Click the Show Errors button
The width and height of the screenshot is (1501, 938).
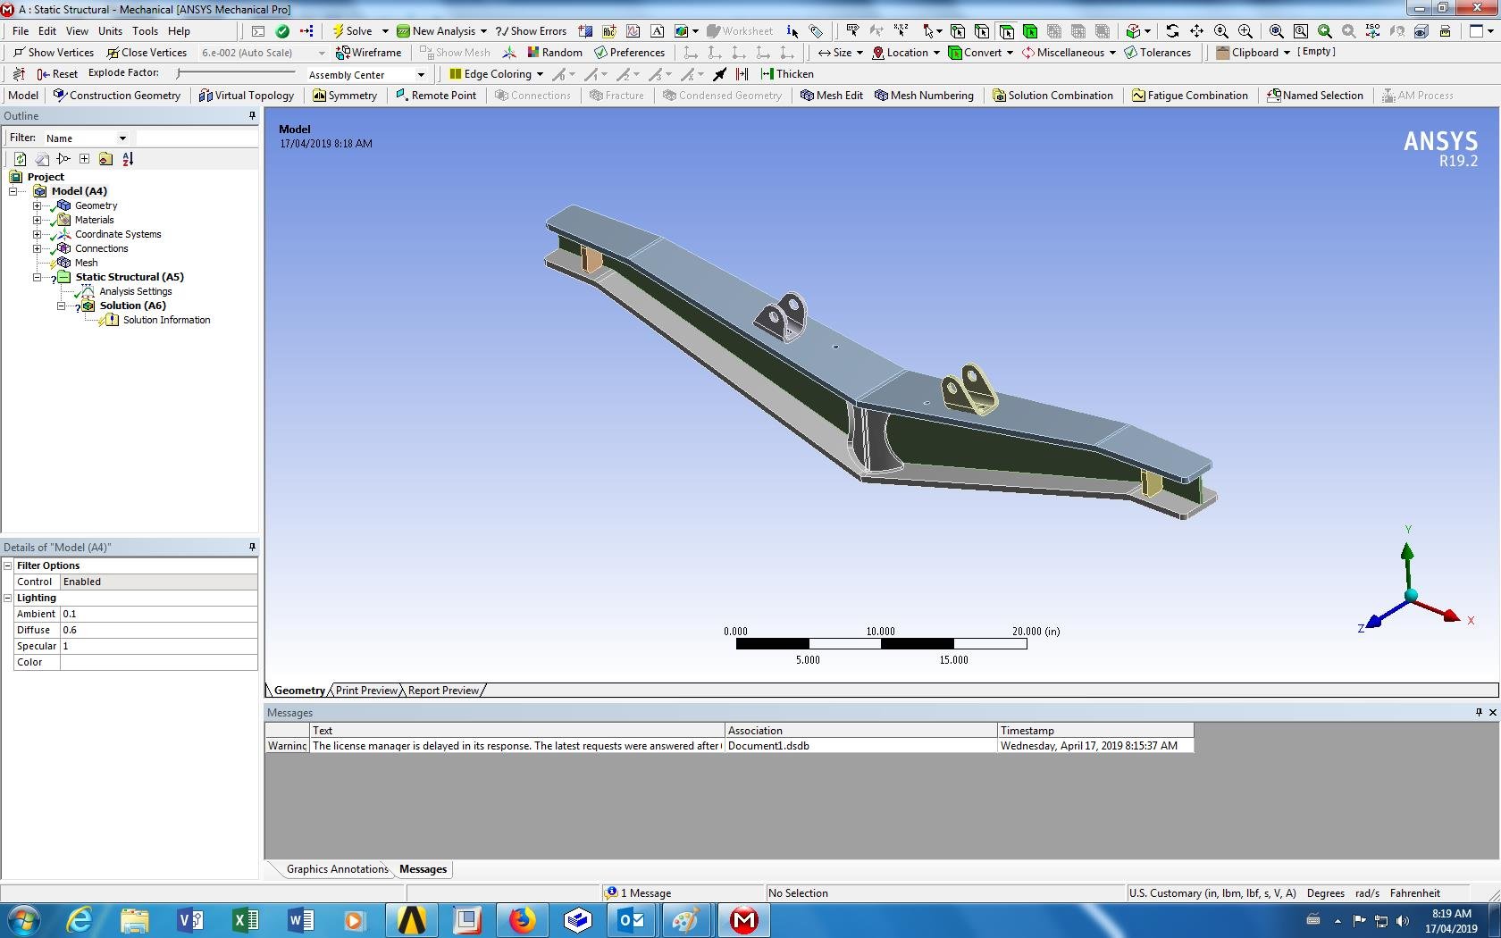[x=531, y=30]
